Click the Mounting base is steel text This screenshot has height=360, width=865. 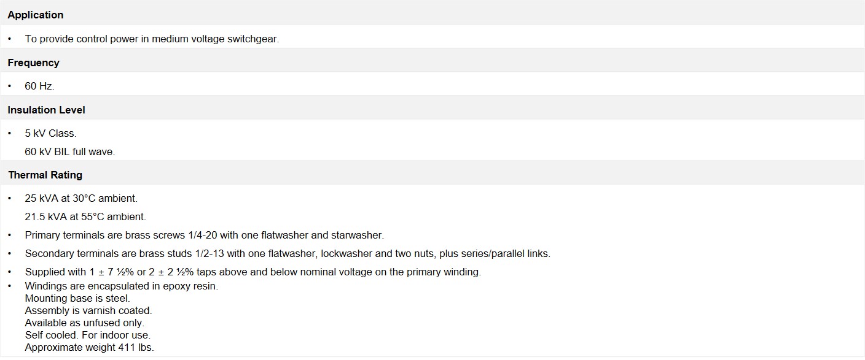77,298
